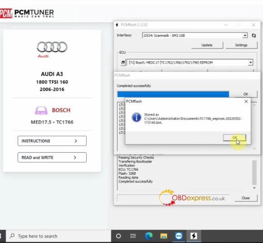Click the PCMTuner logo

click(27, 13)
